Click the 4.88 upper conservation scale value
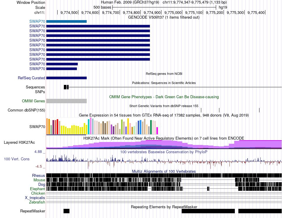Image resolution: width=282 pixels, height=218 pixels. [x=38, y=152]
